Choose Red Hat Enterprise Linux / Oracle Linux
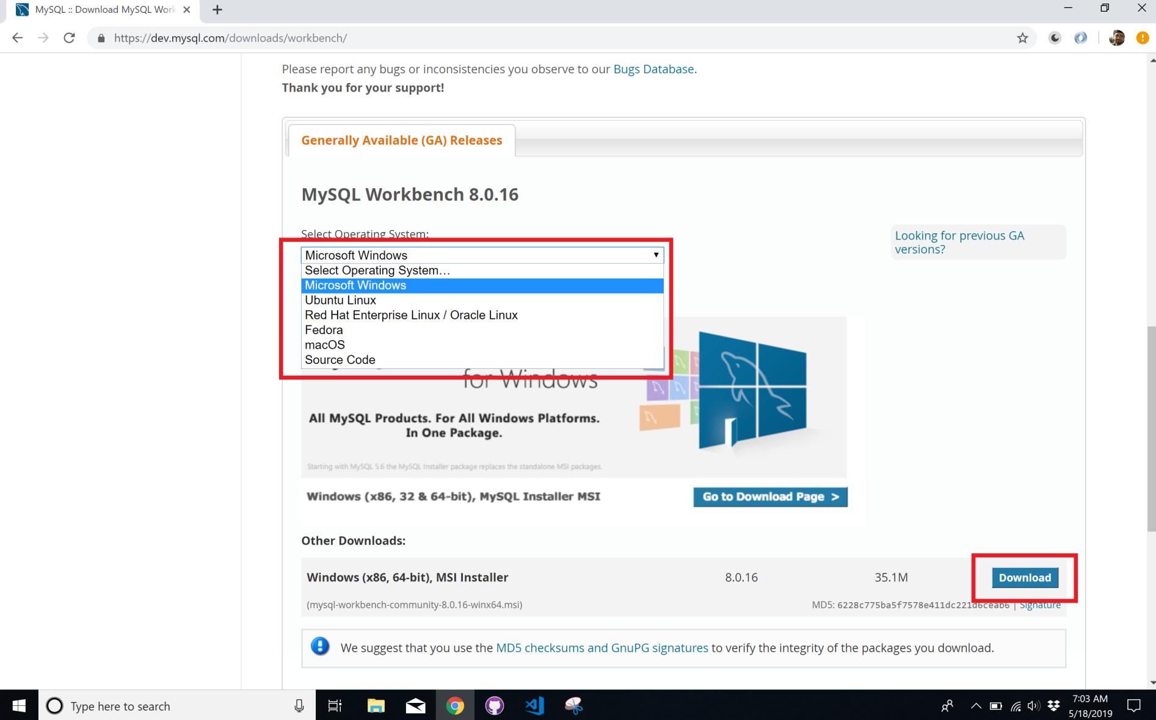The image size is (1156, 720). coord(482,315)
